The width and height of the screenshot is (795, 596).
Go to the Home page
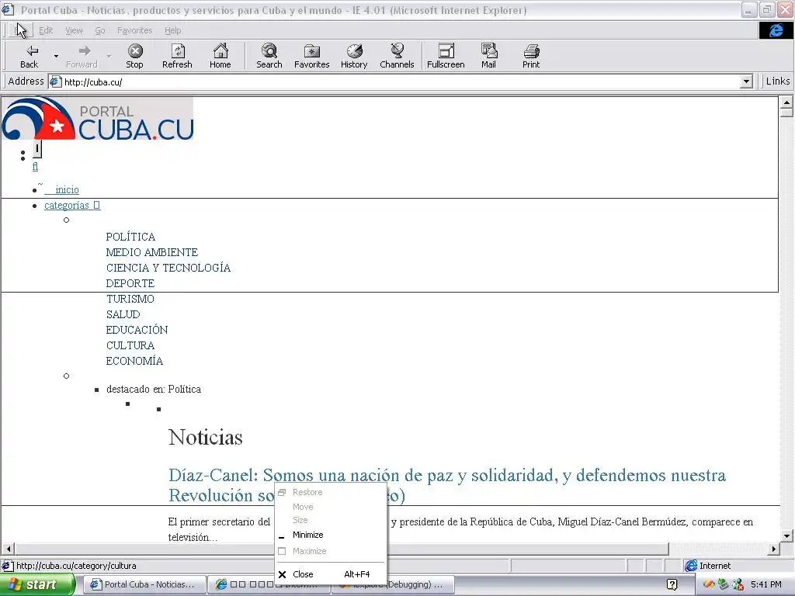click(x=220, y=56)
